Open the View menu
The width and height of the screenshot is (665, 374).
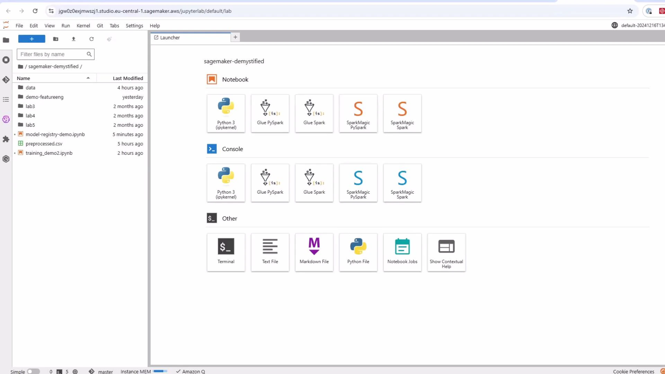tap(50, 26)
